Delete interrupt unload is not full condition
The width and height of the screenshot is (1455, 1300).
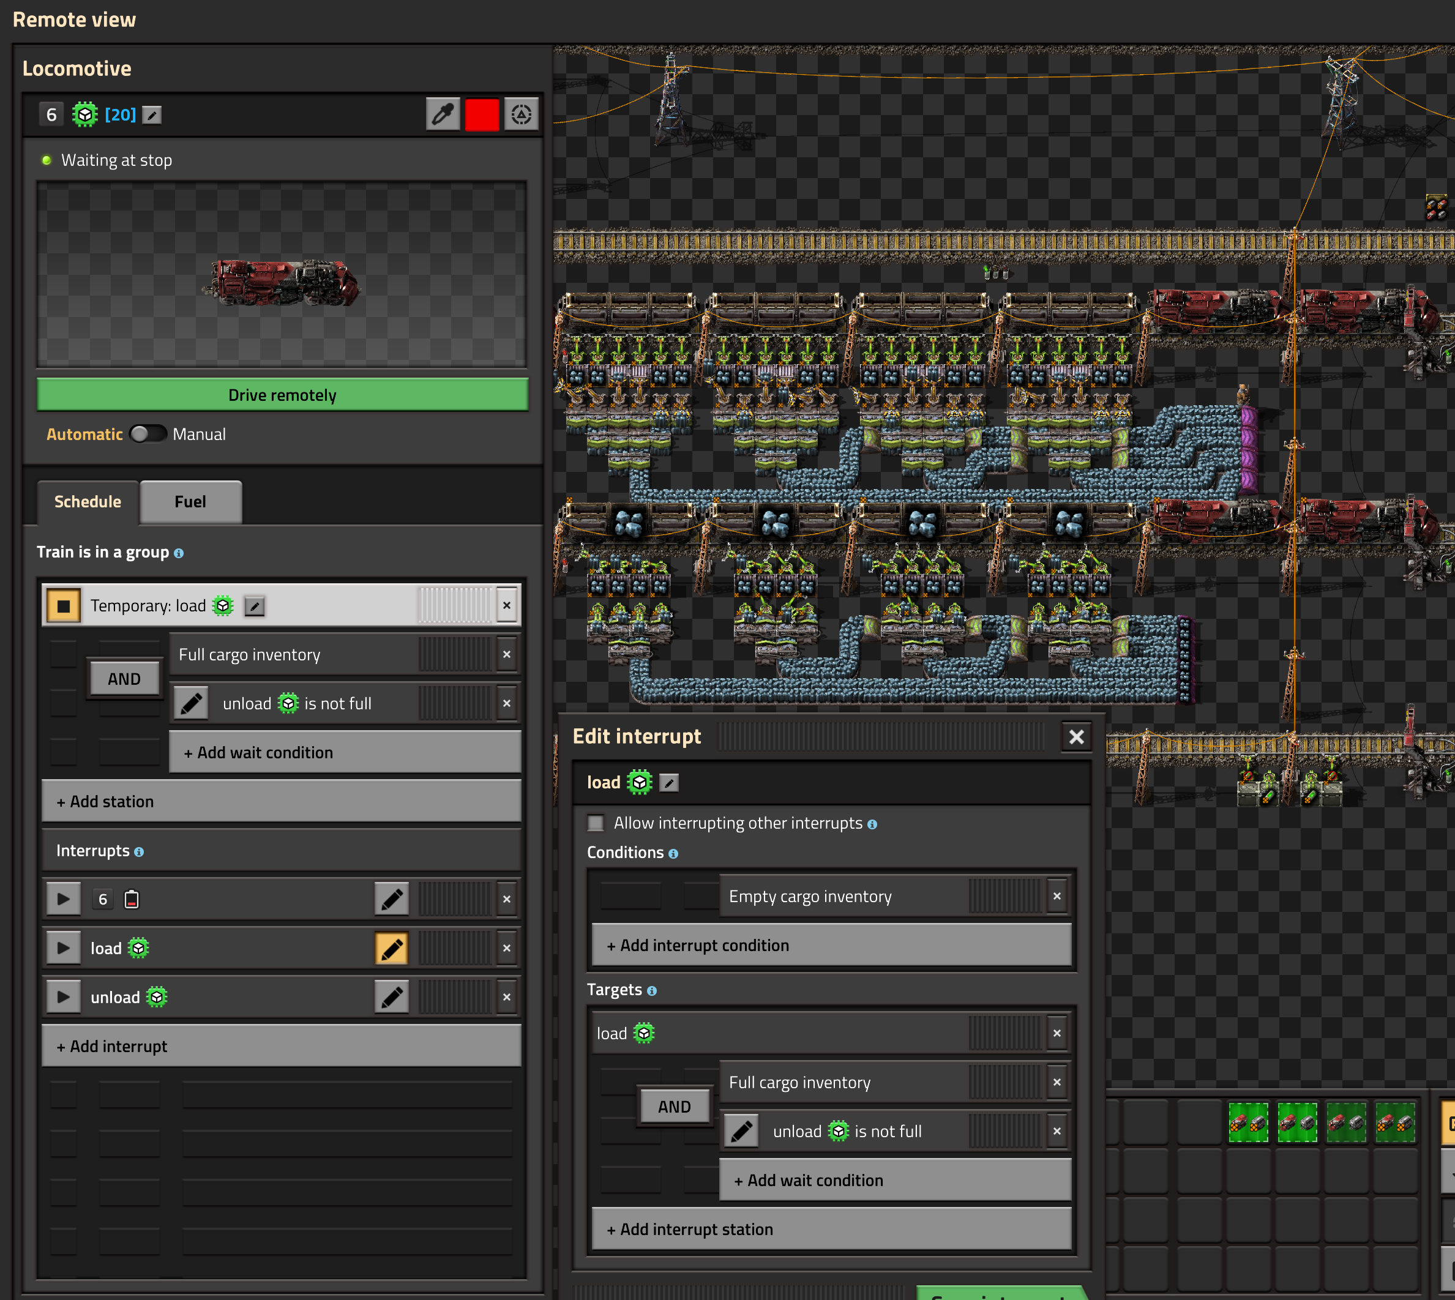click(1057, 1132)
